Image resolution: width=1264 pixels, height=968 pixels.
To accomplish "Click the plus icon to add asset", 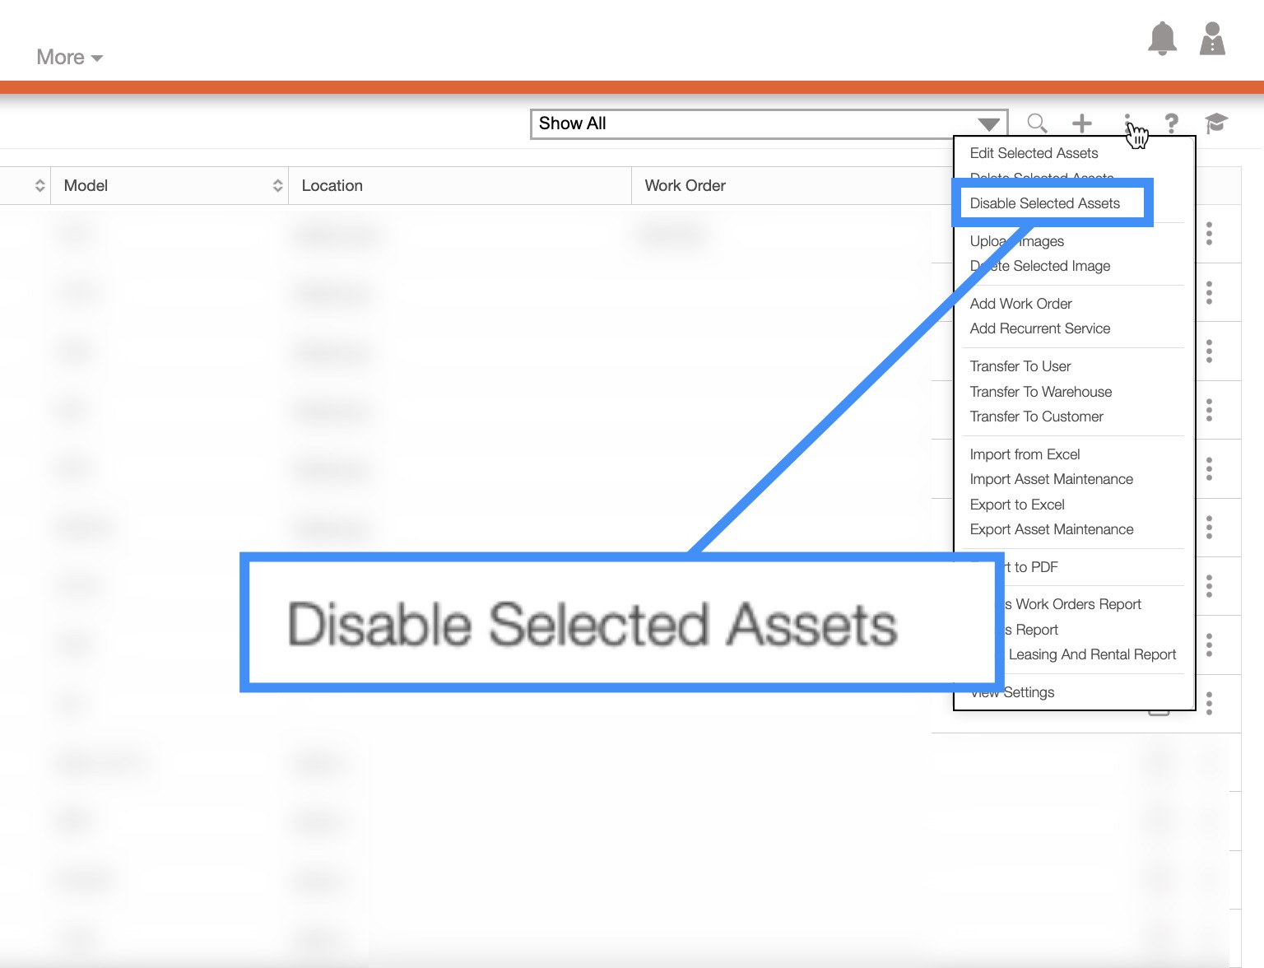I will 1081,123.
